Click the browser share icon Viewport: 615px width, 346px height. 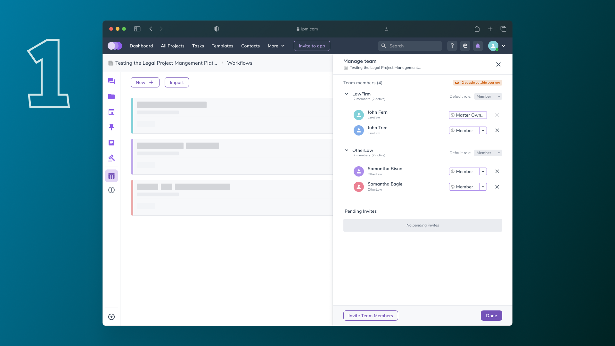(x=477, y=29)
